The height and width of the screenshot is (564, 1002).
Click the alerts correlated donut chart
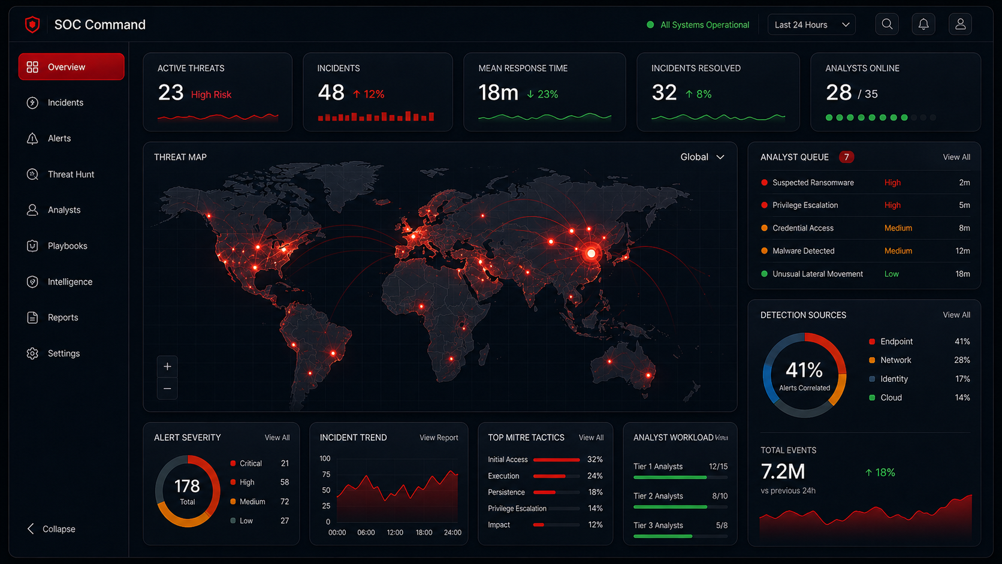coord(804,375)
